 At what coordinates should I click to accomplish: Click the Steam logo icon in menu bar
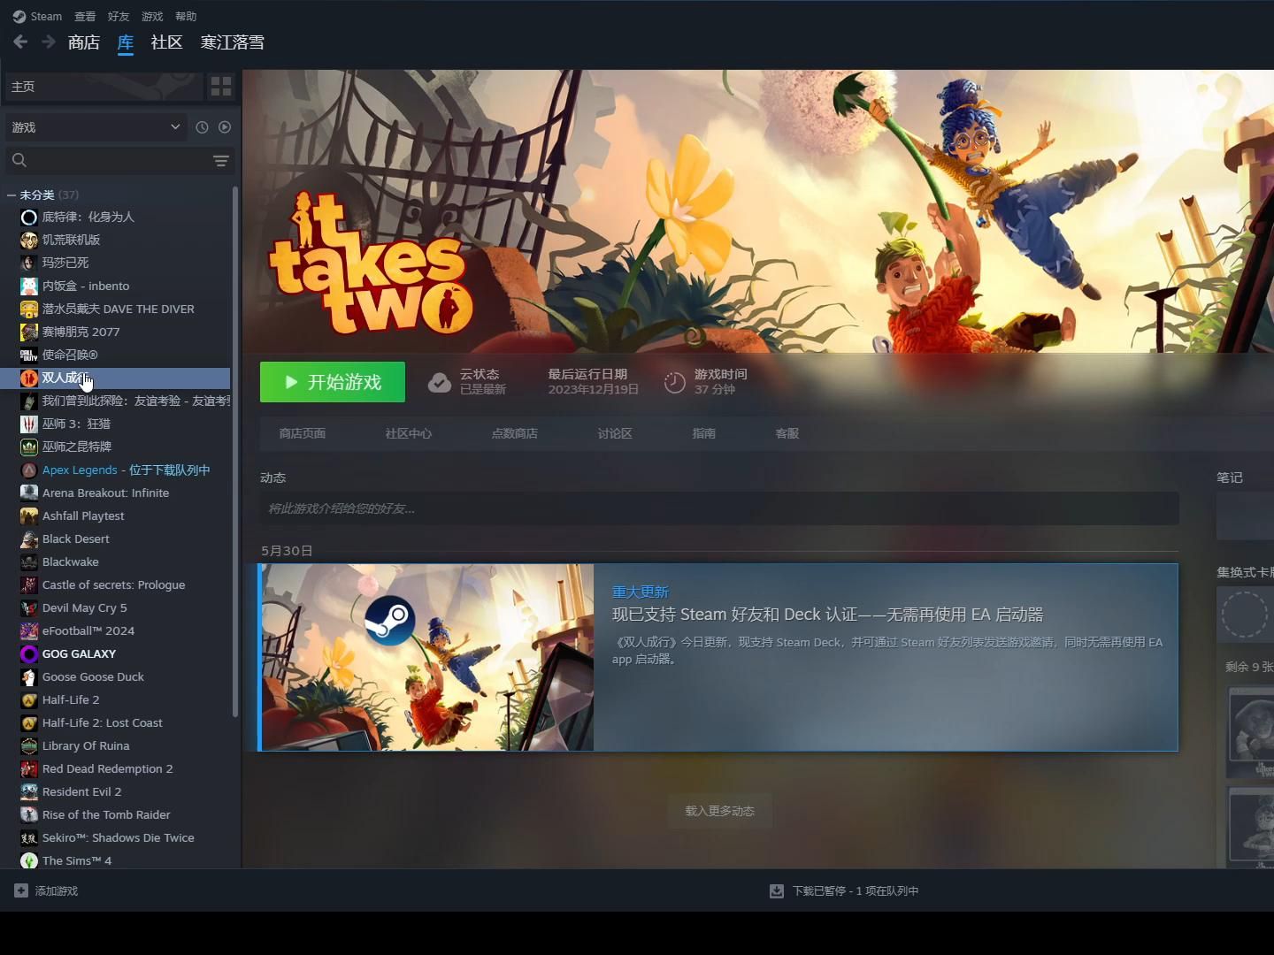coord(19,16)
